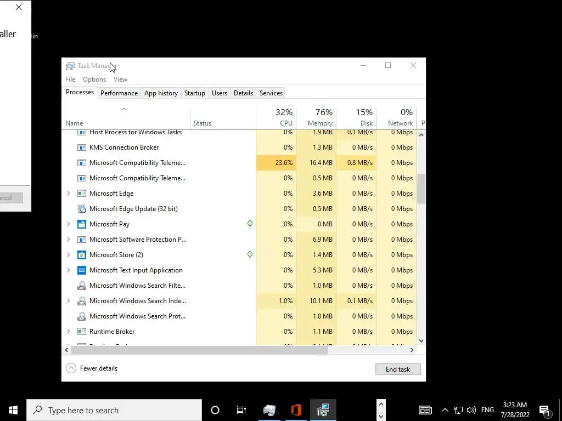Expand the Microsoft Windows Search Indexer group
This screenshot has height=421, width=562.
[x=69, y=301]
